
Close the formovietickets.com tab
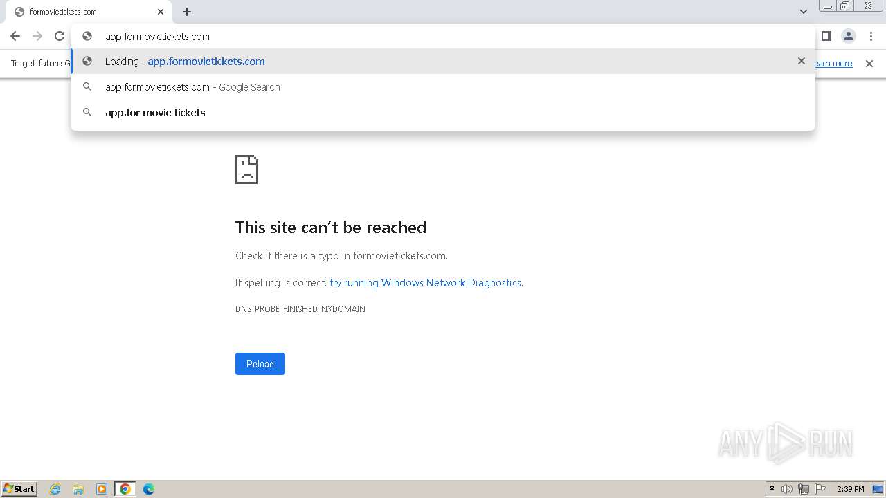pos(161,12)
